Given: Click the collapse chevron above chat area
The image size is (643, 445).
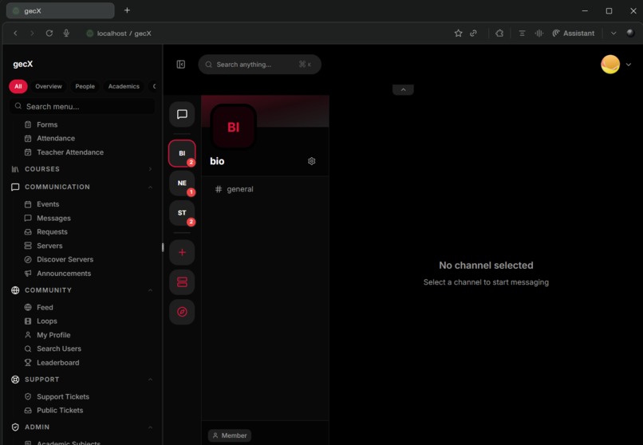Looking at the screenshot, I should point(403,90).
